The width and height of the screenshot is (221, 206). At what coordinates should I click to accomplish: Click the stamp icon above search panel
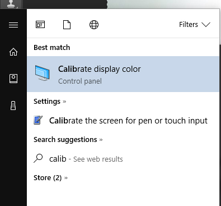(11, 4)
